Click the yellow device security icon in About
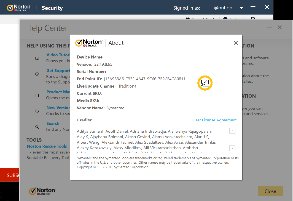The image size is (293, 201). point(205,83)
